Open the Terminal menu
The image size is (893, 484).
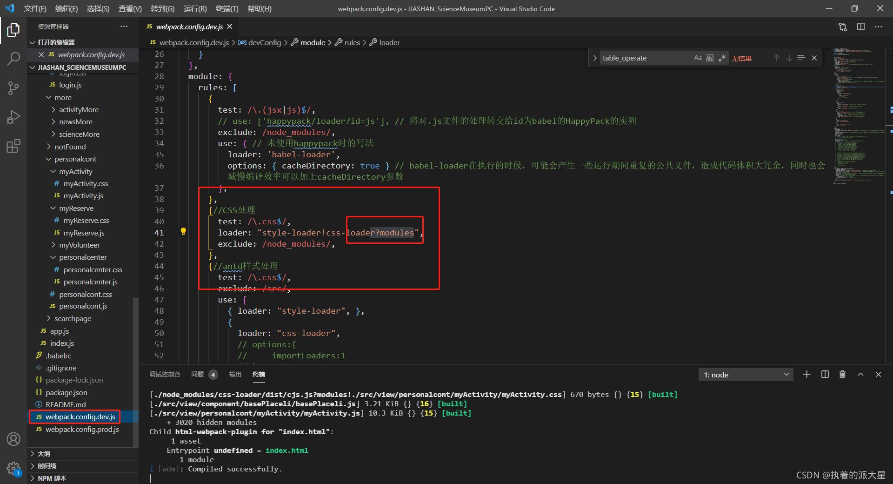[227, 9]
